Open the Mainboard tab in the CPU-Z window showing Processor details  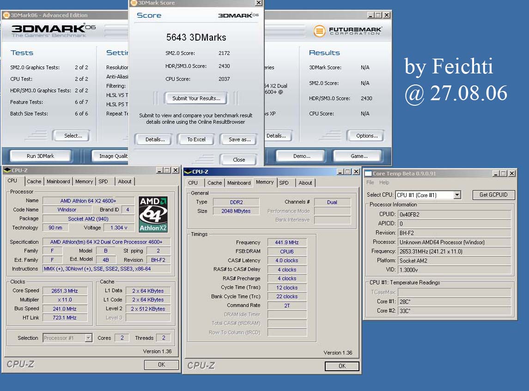(x=58, y=181)
